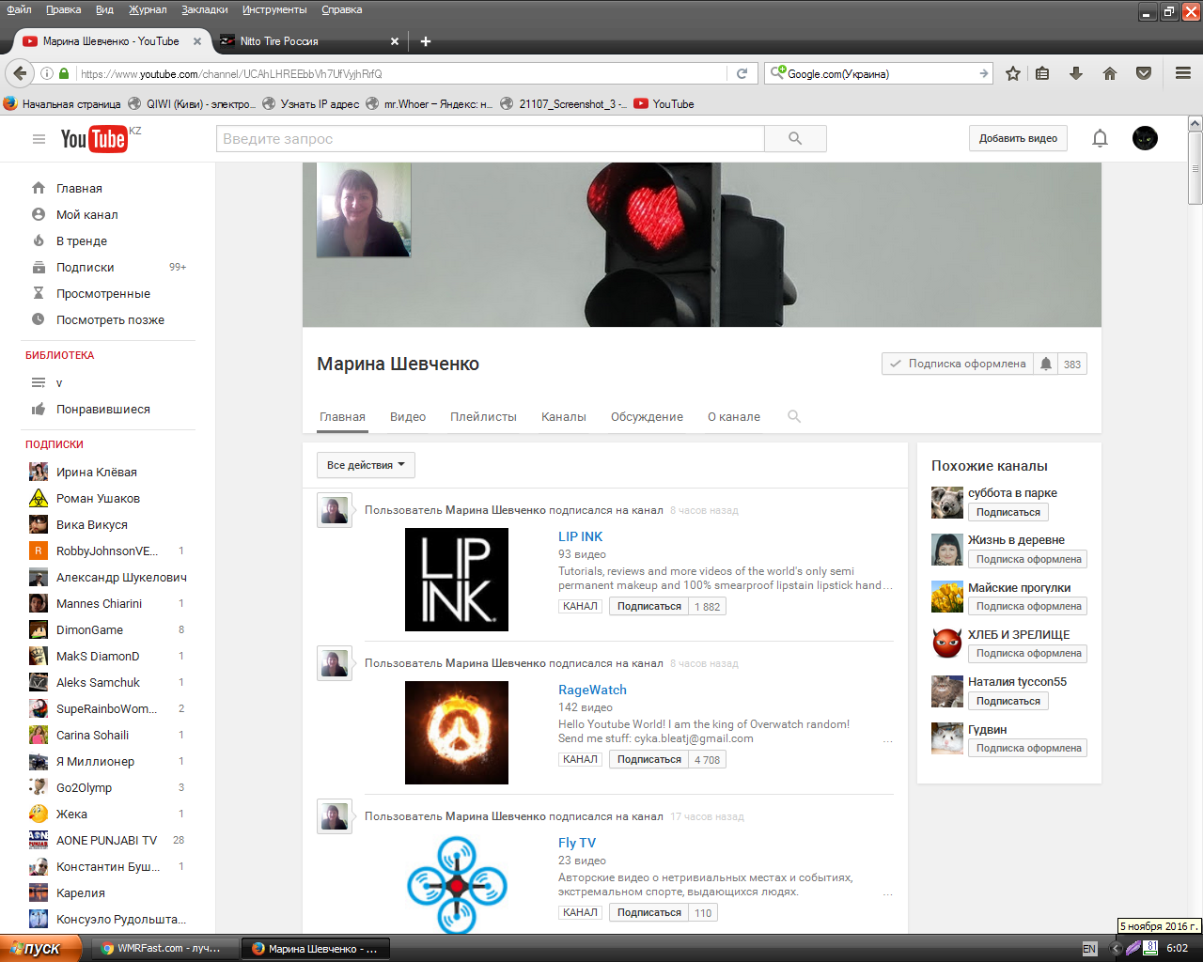Toggle subscription for ХЛЕБ И ЗРЕЛИЩЕ

tap(1028, 653)
